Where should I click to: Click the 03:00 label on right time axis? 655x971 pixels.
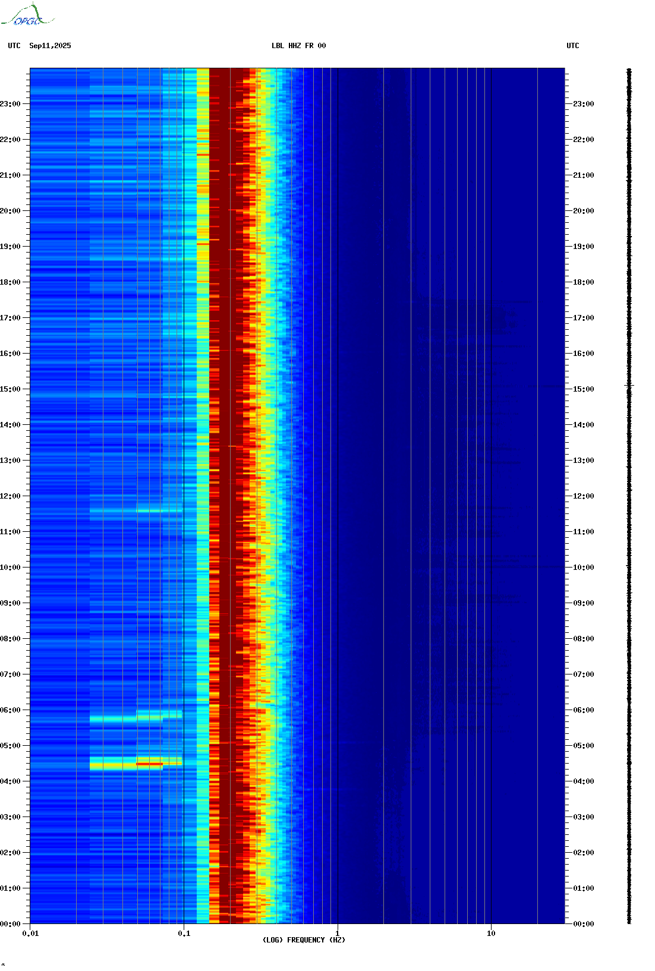coord(584,817)
